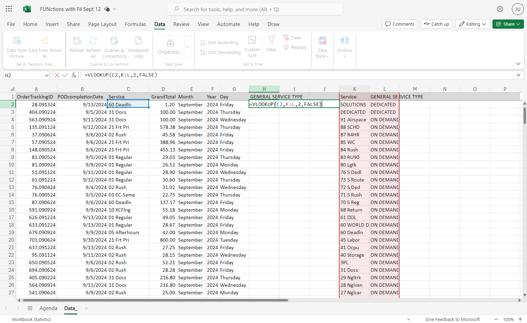Viewport: 527px width, 323px height.
Task: Click the vertical scrollbar thumb
Action: point(525,116)
